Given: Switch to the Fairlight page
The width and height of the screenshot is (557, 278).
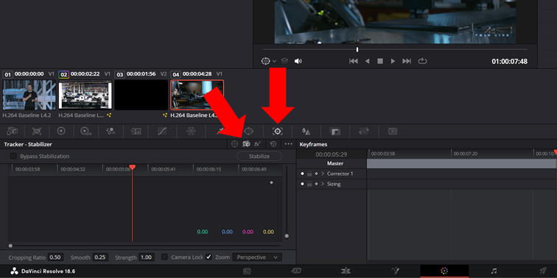Looking at the screenshot, I should click(494, 271).
